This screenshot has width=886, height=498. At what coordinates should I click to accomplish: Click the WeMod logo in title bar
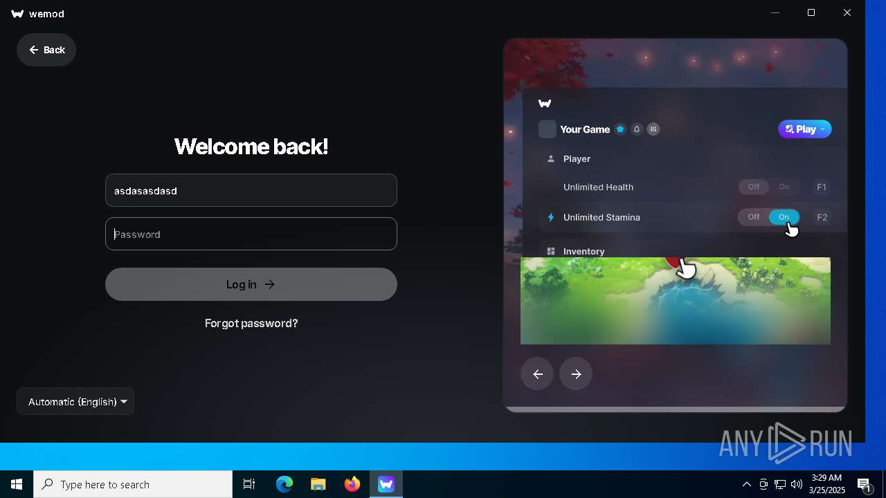click(x=17, y=14)
